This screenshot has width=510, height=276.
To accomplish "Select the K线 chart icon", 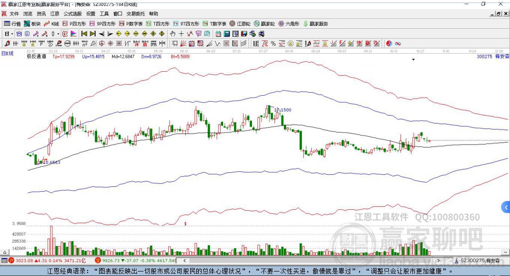I will coord(52,24).
